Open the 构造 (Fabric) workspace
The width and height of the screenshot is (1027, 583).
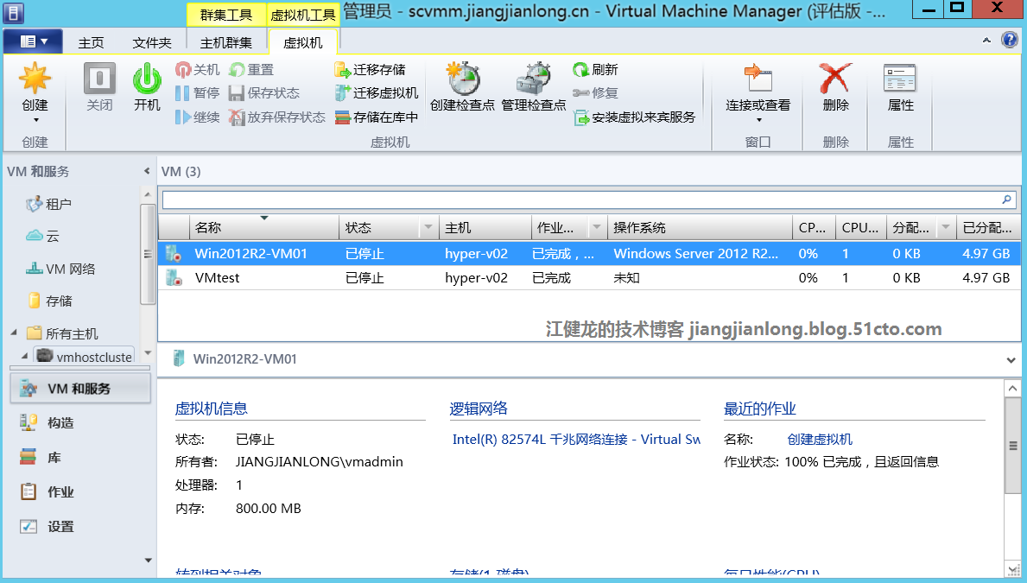(80, 423)
